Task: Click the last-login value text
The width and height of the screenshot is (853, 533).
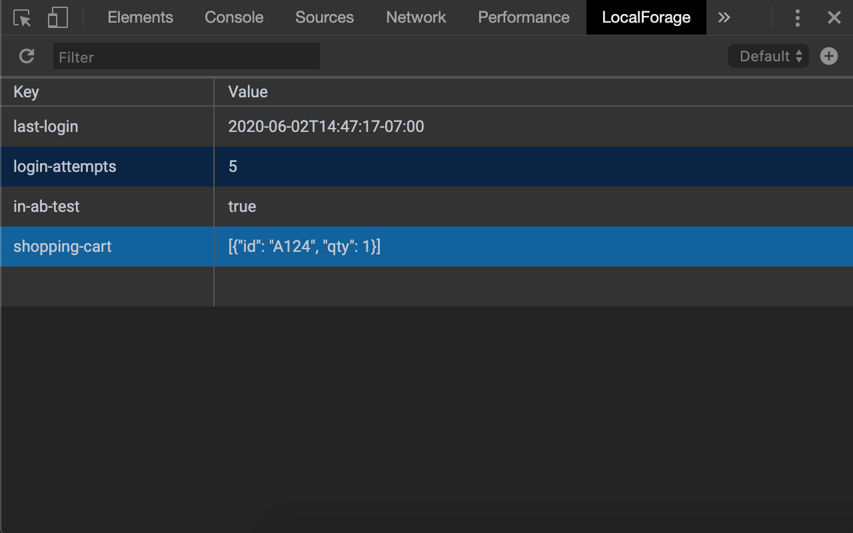Action: click(x=326, y=127)
